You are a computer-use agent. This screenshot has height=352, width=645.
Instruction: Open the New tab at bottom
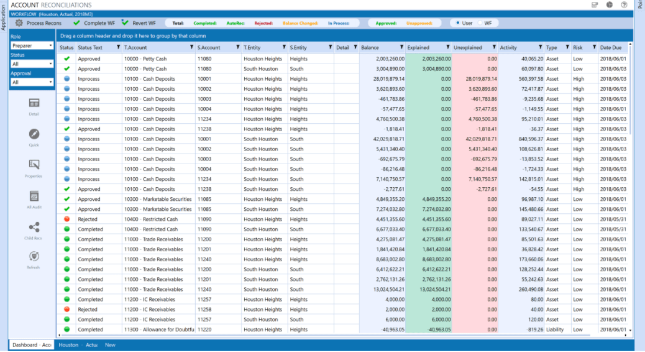[x=110, y=345]
